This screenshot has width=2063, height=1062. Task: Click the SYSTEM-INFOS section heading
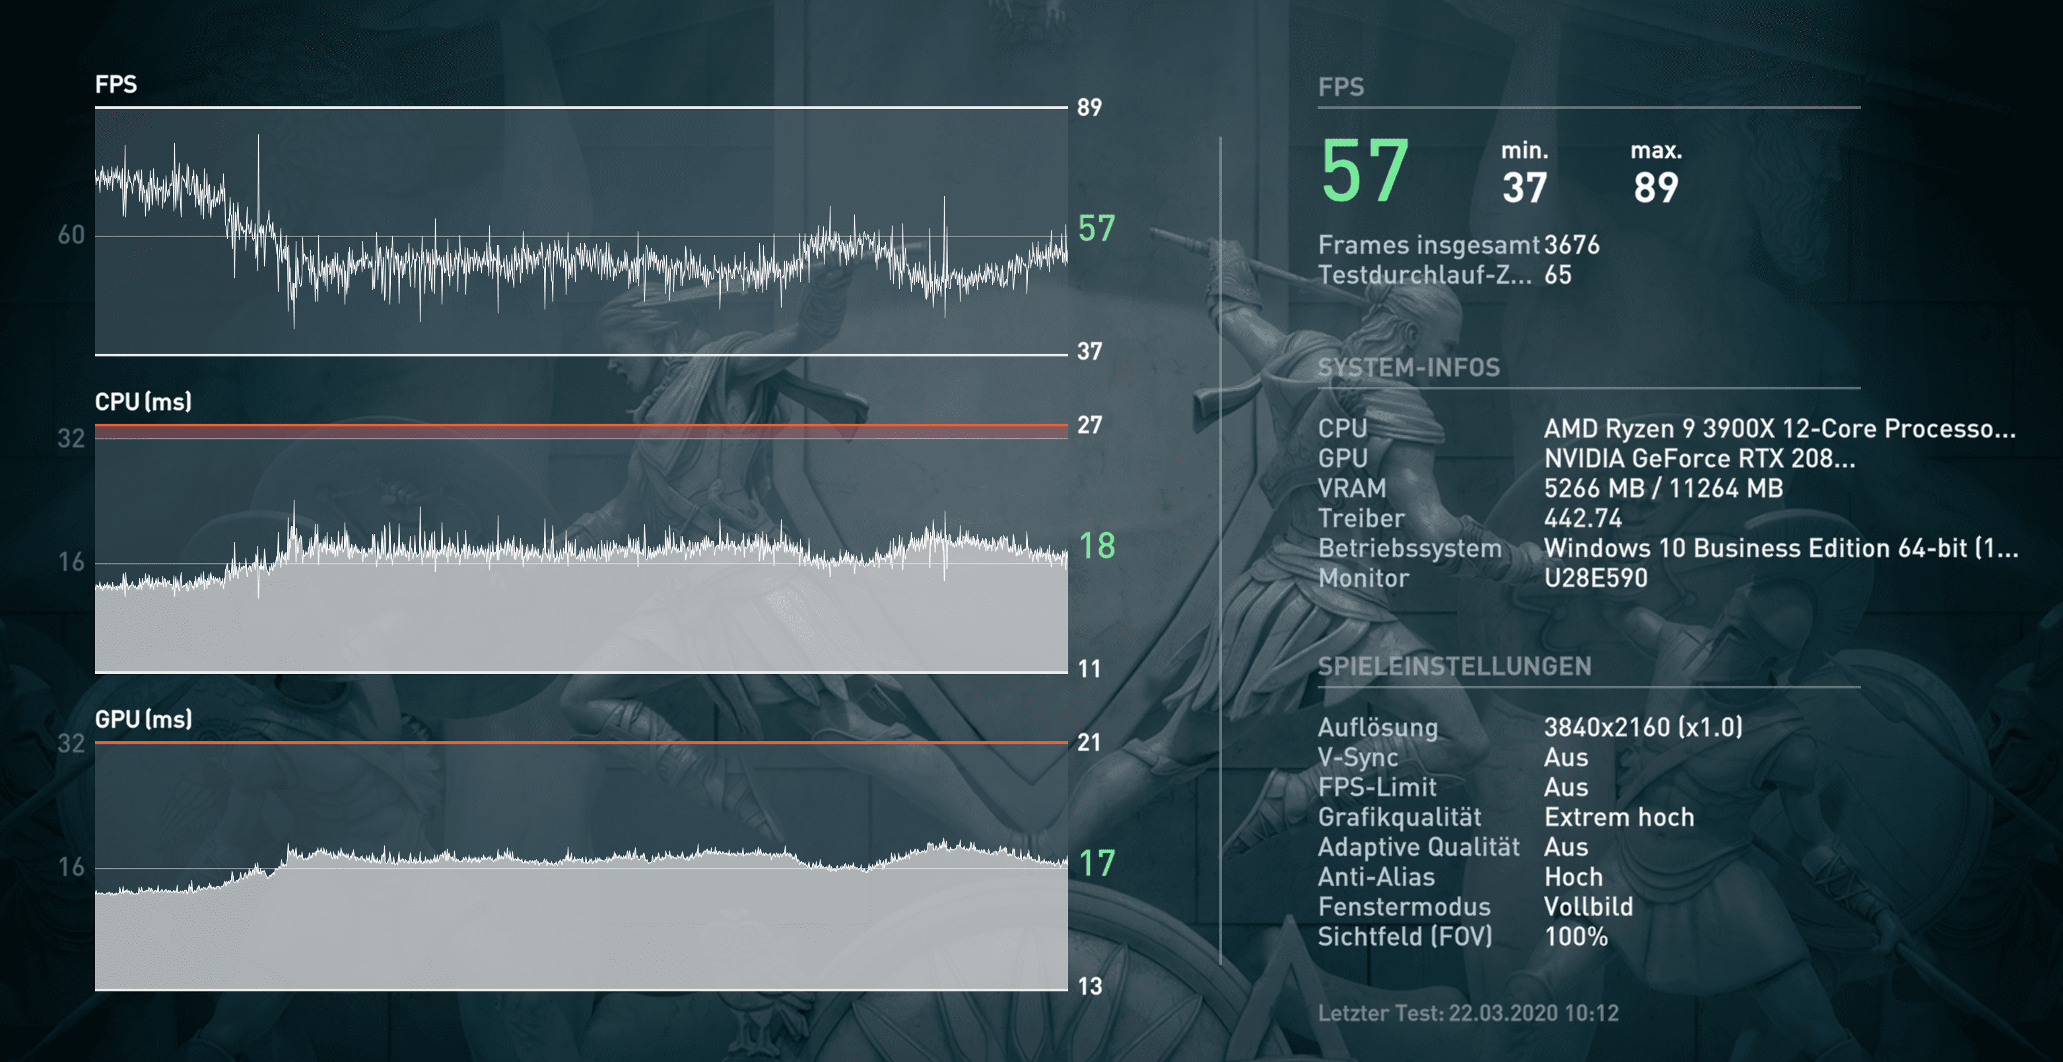pyautogui.click(x=1409, y=368)
